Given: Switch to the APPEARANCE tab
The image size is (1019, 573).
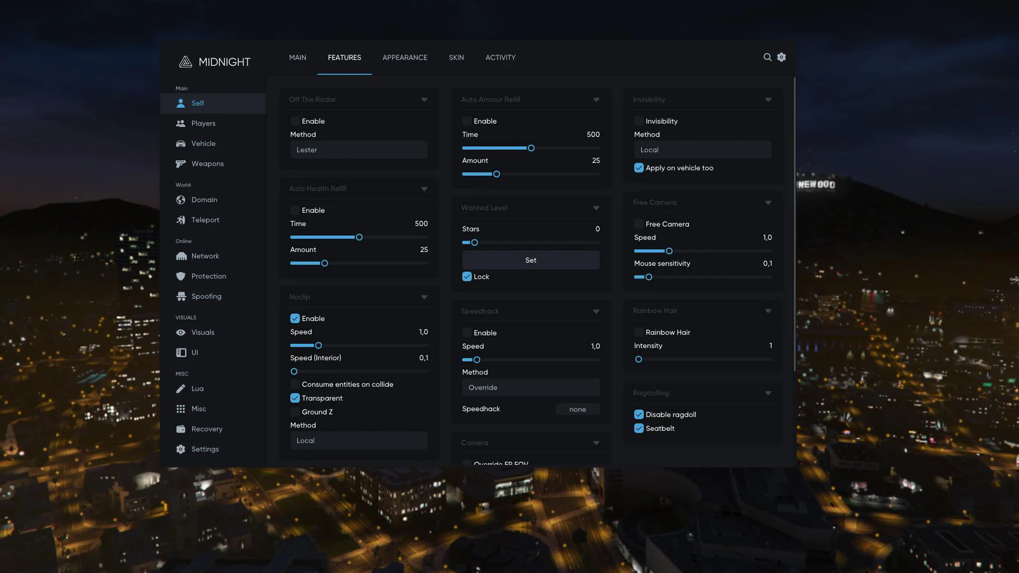Looking at the screenshot, I should 404,58.
